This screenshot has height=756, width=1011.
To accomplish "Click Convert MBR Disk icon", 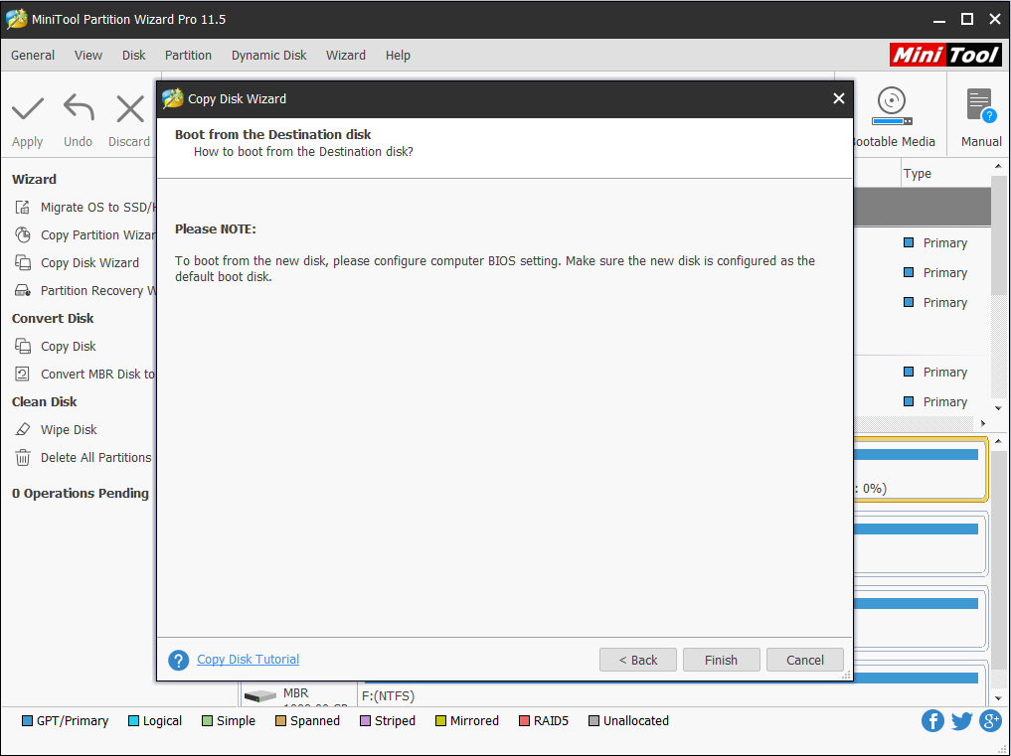I will click(x=23, y=374).
